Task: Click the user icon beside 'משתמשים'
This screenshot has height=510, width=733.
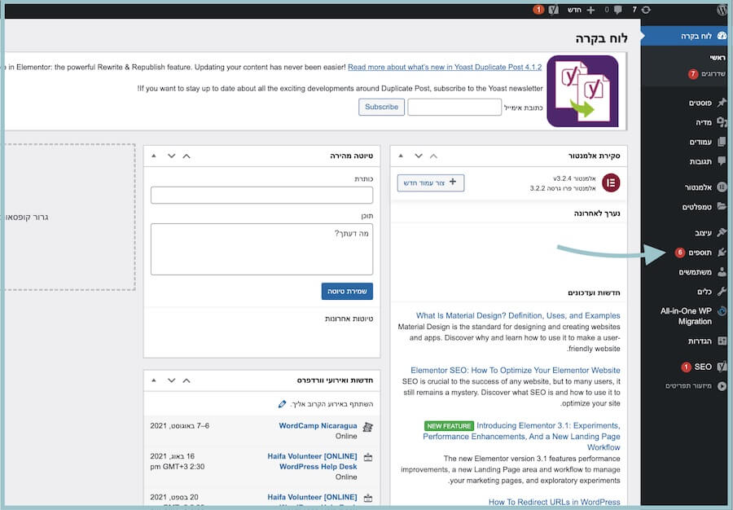Action: (x=722, y=271)
